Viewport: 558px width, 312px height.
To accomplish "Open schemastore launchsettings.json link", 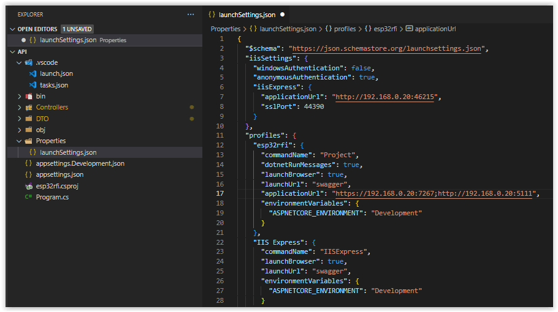I will tap(386, 48).
